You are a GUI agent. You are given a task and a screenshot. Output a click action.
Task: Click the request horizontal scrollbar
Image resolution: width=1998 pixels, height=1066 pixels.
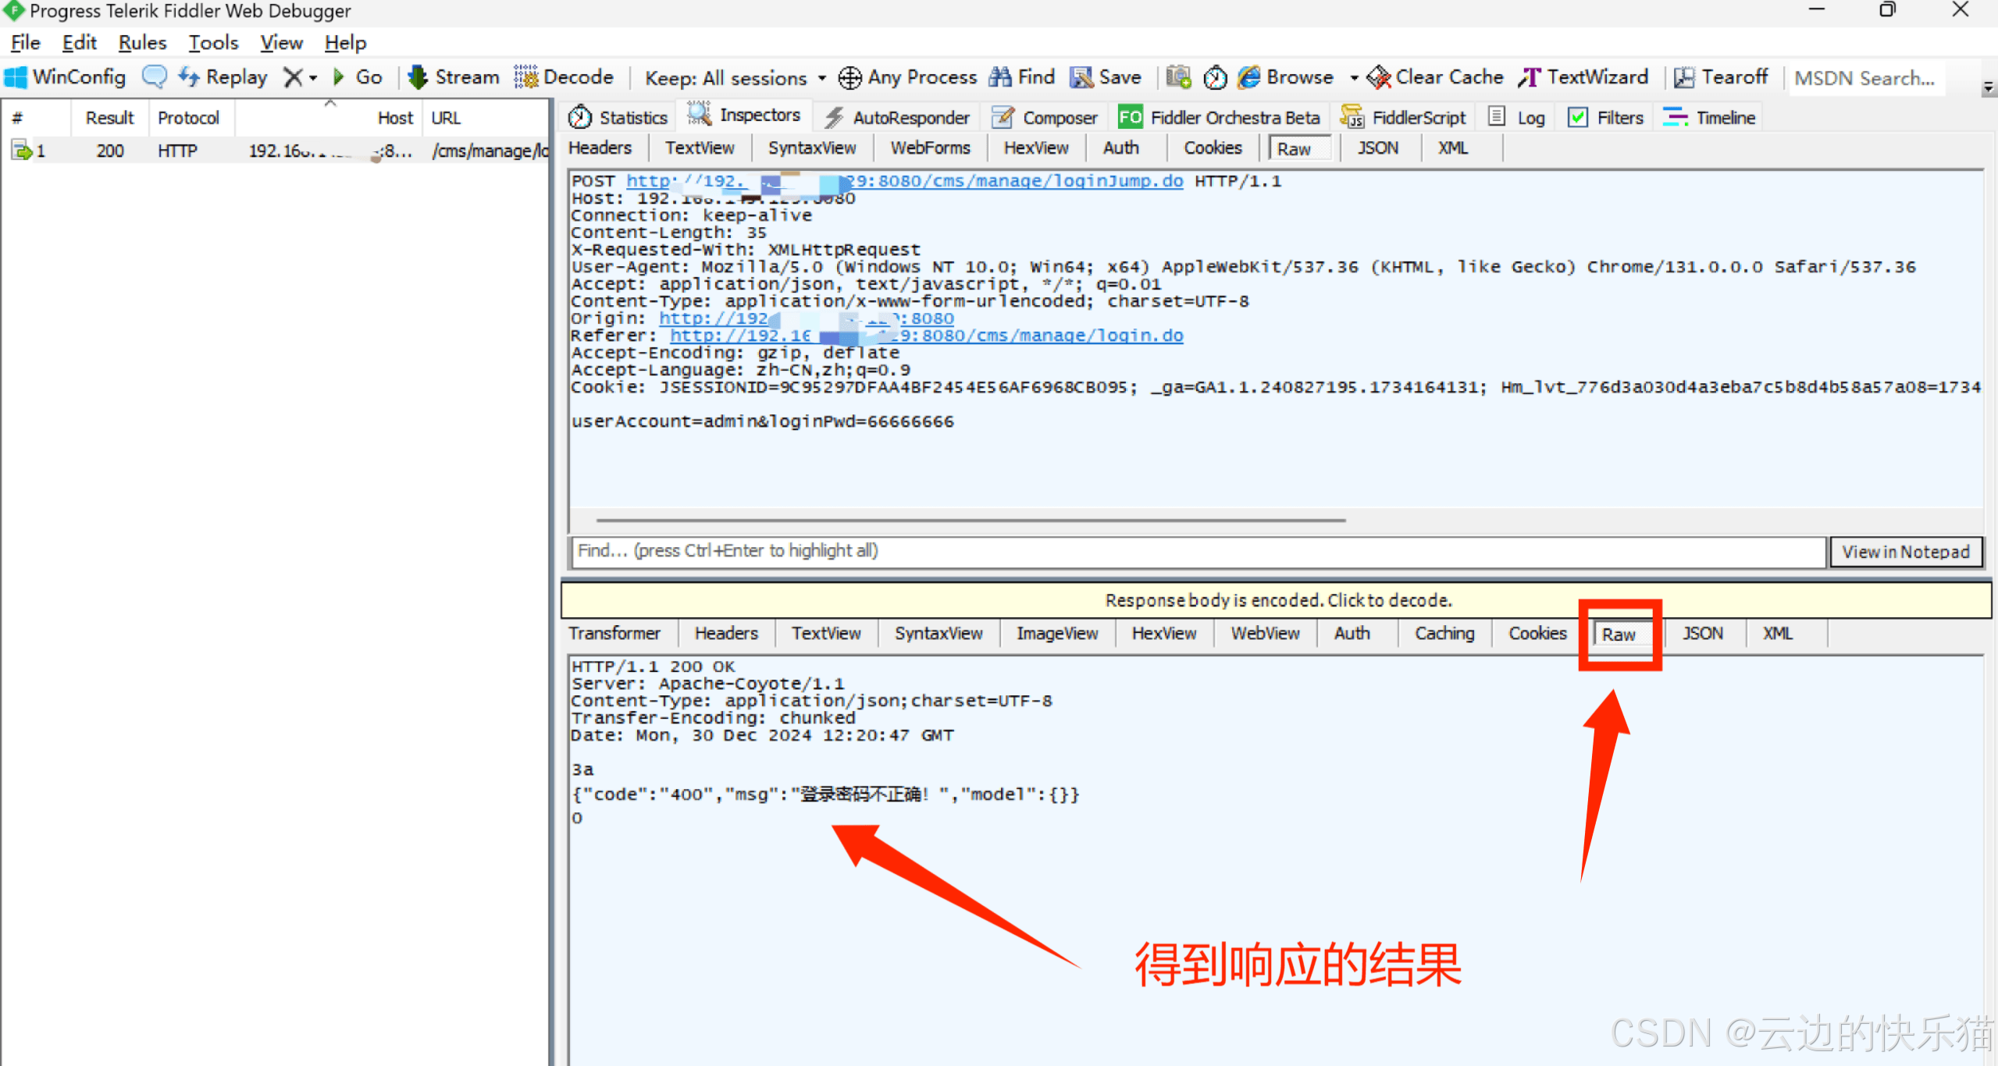coord(970,520)
